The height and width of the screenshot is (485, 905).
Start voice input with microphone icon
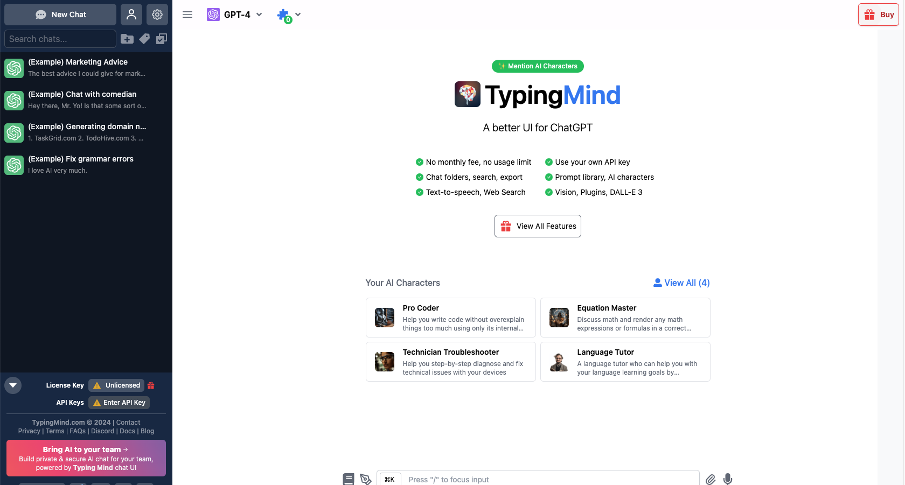tap(728, 479)
